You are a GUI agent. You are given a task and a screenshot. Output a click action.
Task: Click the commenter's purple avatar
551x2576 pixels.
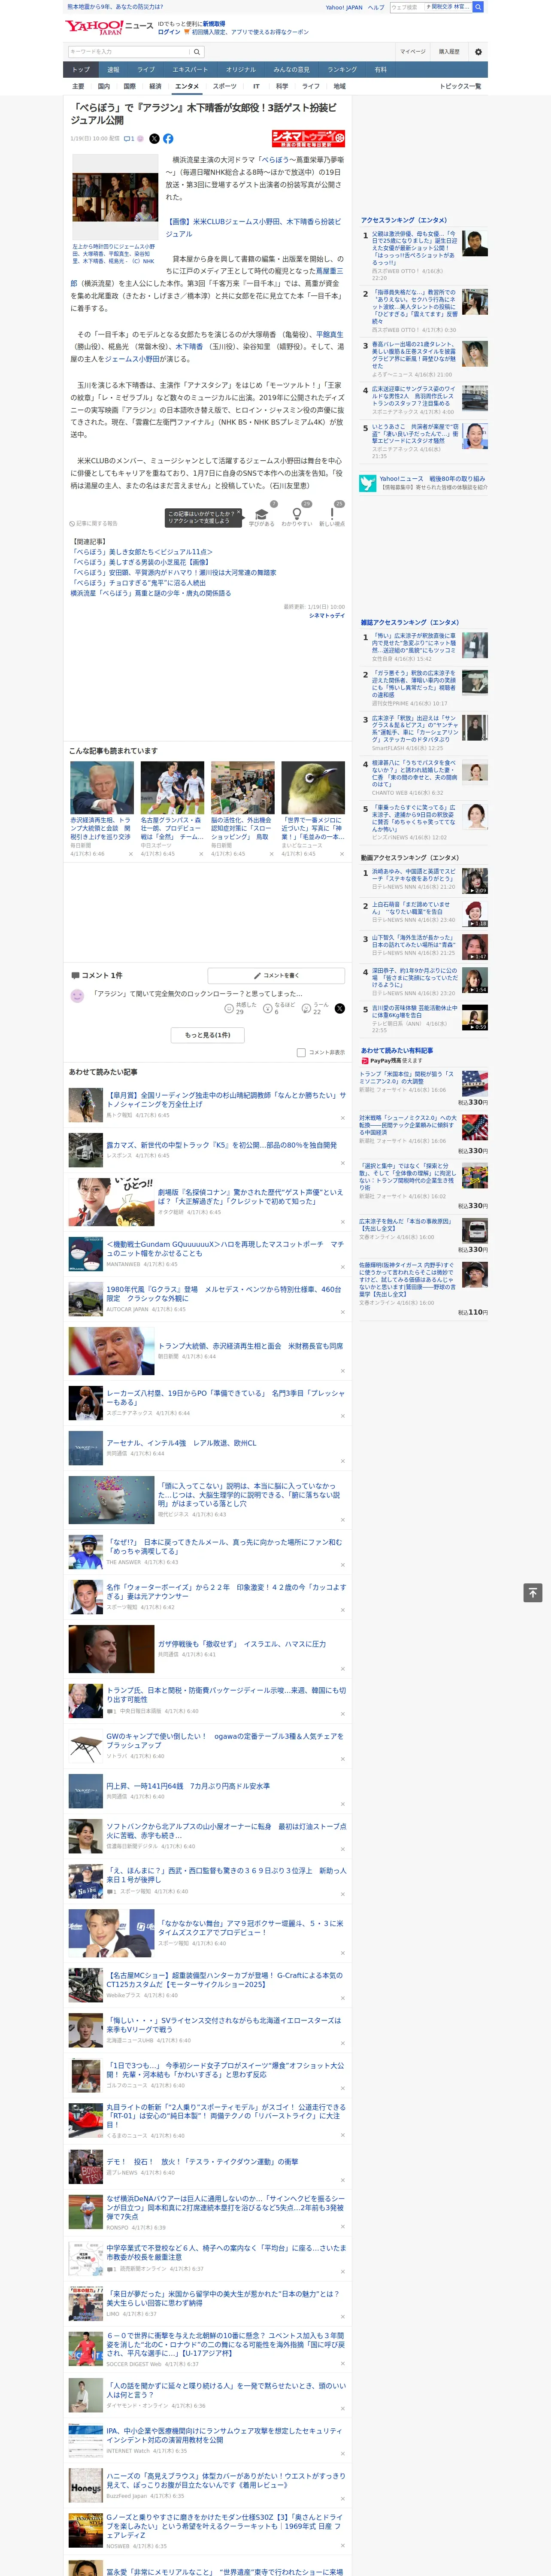77,996
